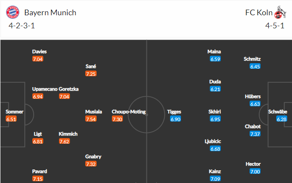Click Gnabry's player name

coord(93,157)
